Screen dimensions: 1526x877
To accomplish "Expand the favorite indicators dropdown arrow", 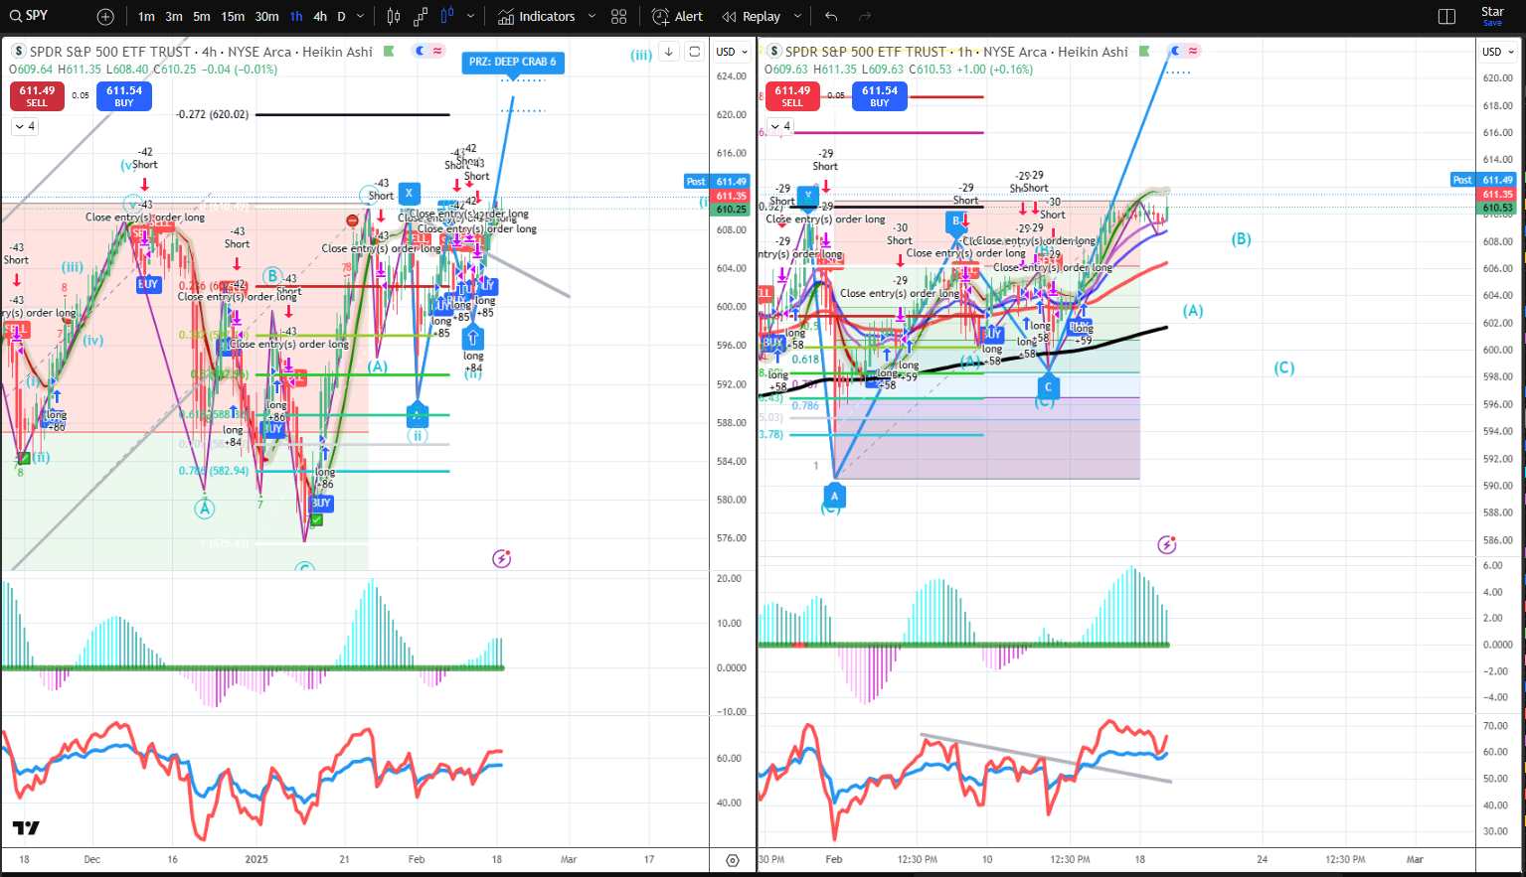I will pos(592,17).
